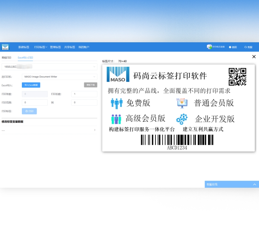Viewport: 259px width, 230px height.
Task: Click the 导入Excel数据 button
Action: point(31,85)
